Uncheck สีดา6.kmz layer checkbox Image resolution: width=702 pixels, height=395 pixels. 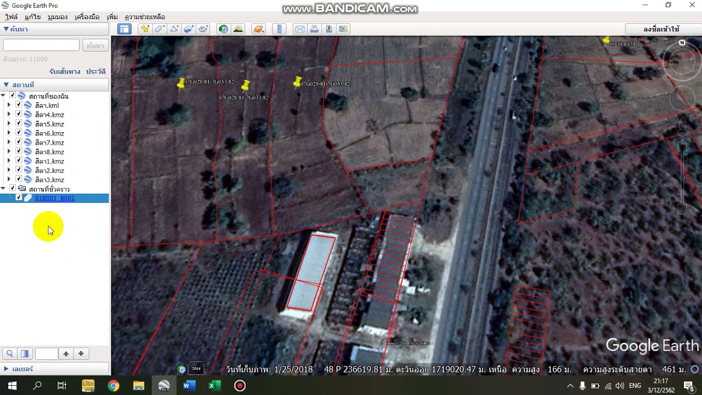pos(19,133)
